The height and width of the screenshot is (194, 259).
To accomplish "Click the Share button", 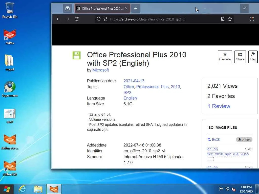I will pyautogui.click(x=240, y=57).
